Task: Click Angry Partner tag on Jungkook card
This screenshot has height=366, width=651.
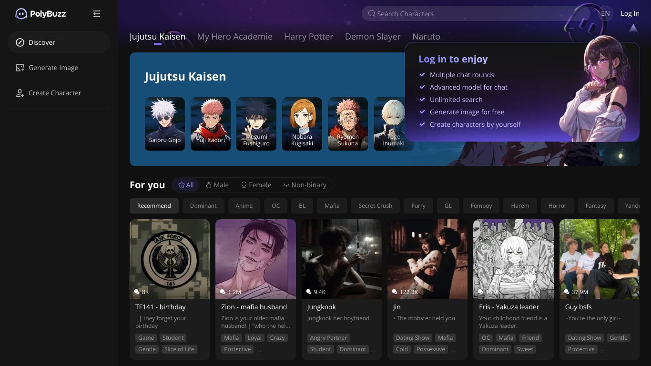Action: click(328, 338)
